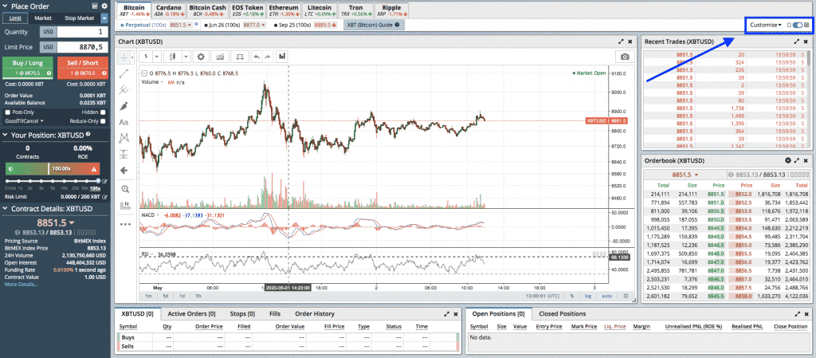816x358 pixels.
Task: Flip the layout toggle switch beside Customise
Action: click(797, 25)
